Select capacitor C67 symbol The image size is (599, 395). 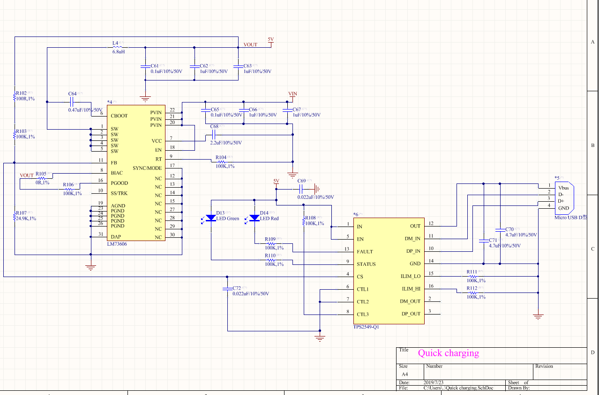click(x=287, y=111)
